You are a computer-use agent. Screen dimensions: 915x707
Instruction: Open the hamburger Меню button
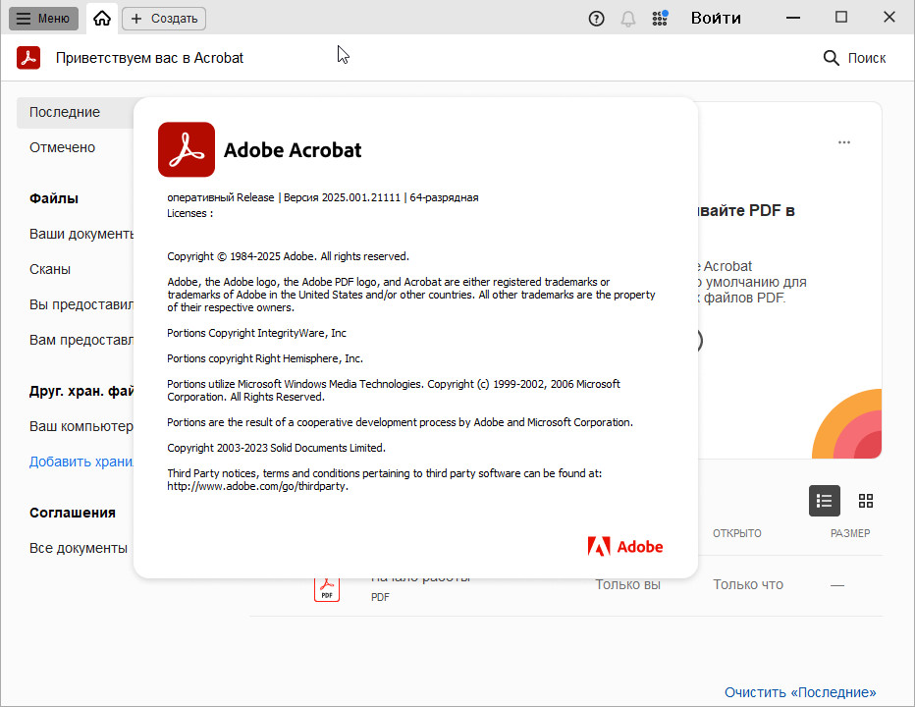44,18
